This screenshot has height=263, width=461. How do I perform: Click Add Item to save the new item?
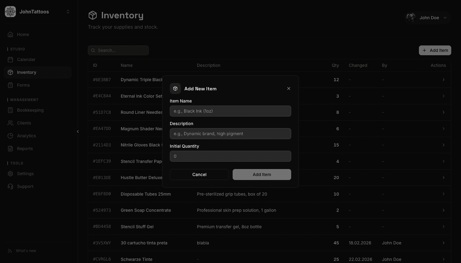[262, 174]
